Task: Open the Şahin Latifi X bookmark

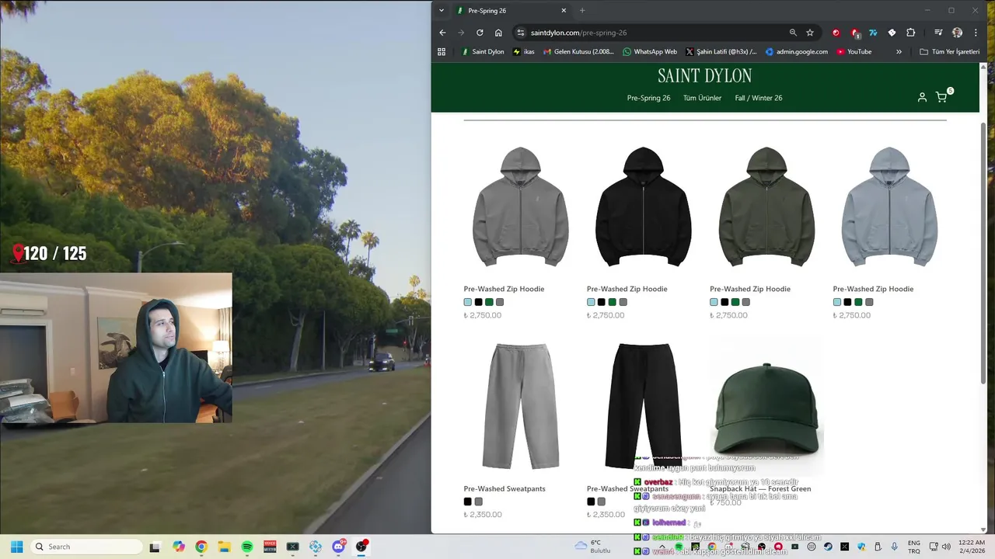Action: (721, 52)
